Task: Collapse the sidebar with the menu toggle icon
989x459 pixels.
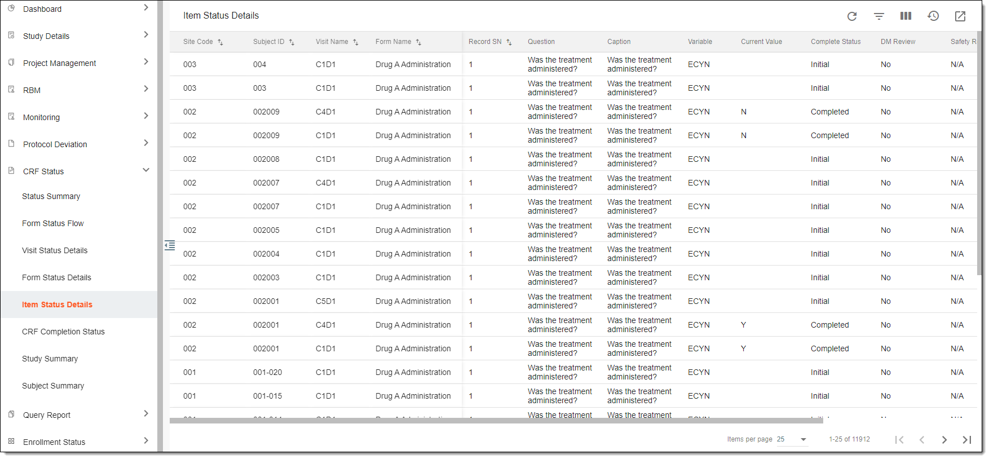Action: click(x=170, y=245)
